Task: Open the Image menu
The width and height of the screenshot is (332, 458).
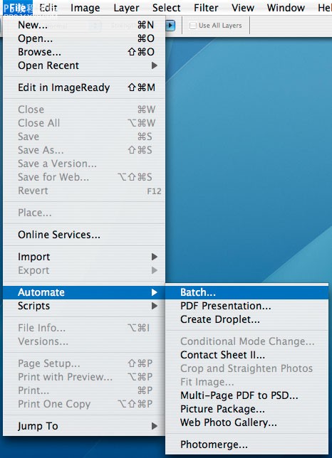Action: 85,8
